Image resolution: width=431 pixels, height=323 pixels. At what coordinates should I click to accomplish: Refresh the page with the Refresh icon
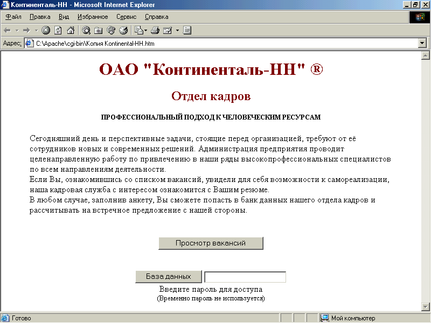pos(58,30)
